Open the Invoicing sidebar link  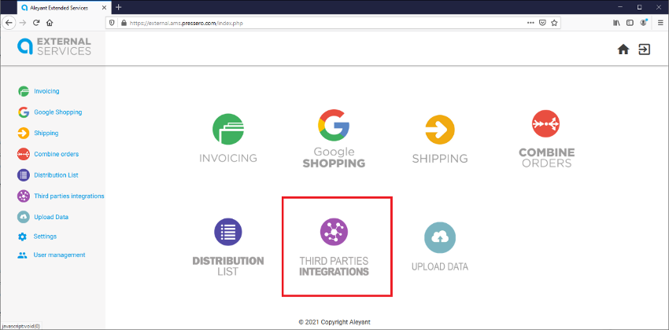click(x=46, y=91)
